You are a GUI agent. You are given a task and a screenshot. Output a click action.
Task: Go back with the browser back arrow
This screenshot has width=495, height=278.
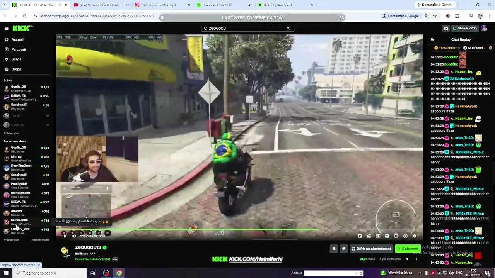pyautogui.click(x=6, y=16)
